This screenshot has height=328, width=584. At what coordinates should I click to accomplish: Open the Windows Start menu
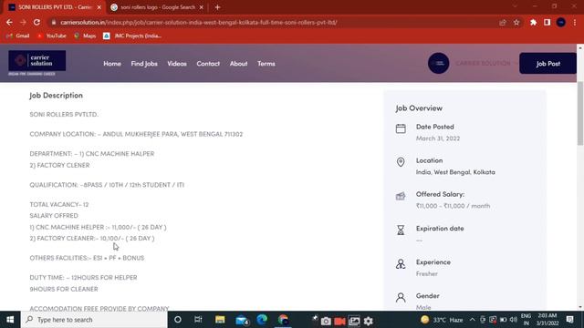(x=10, y=320)
